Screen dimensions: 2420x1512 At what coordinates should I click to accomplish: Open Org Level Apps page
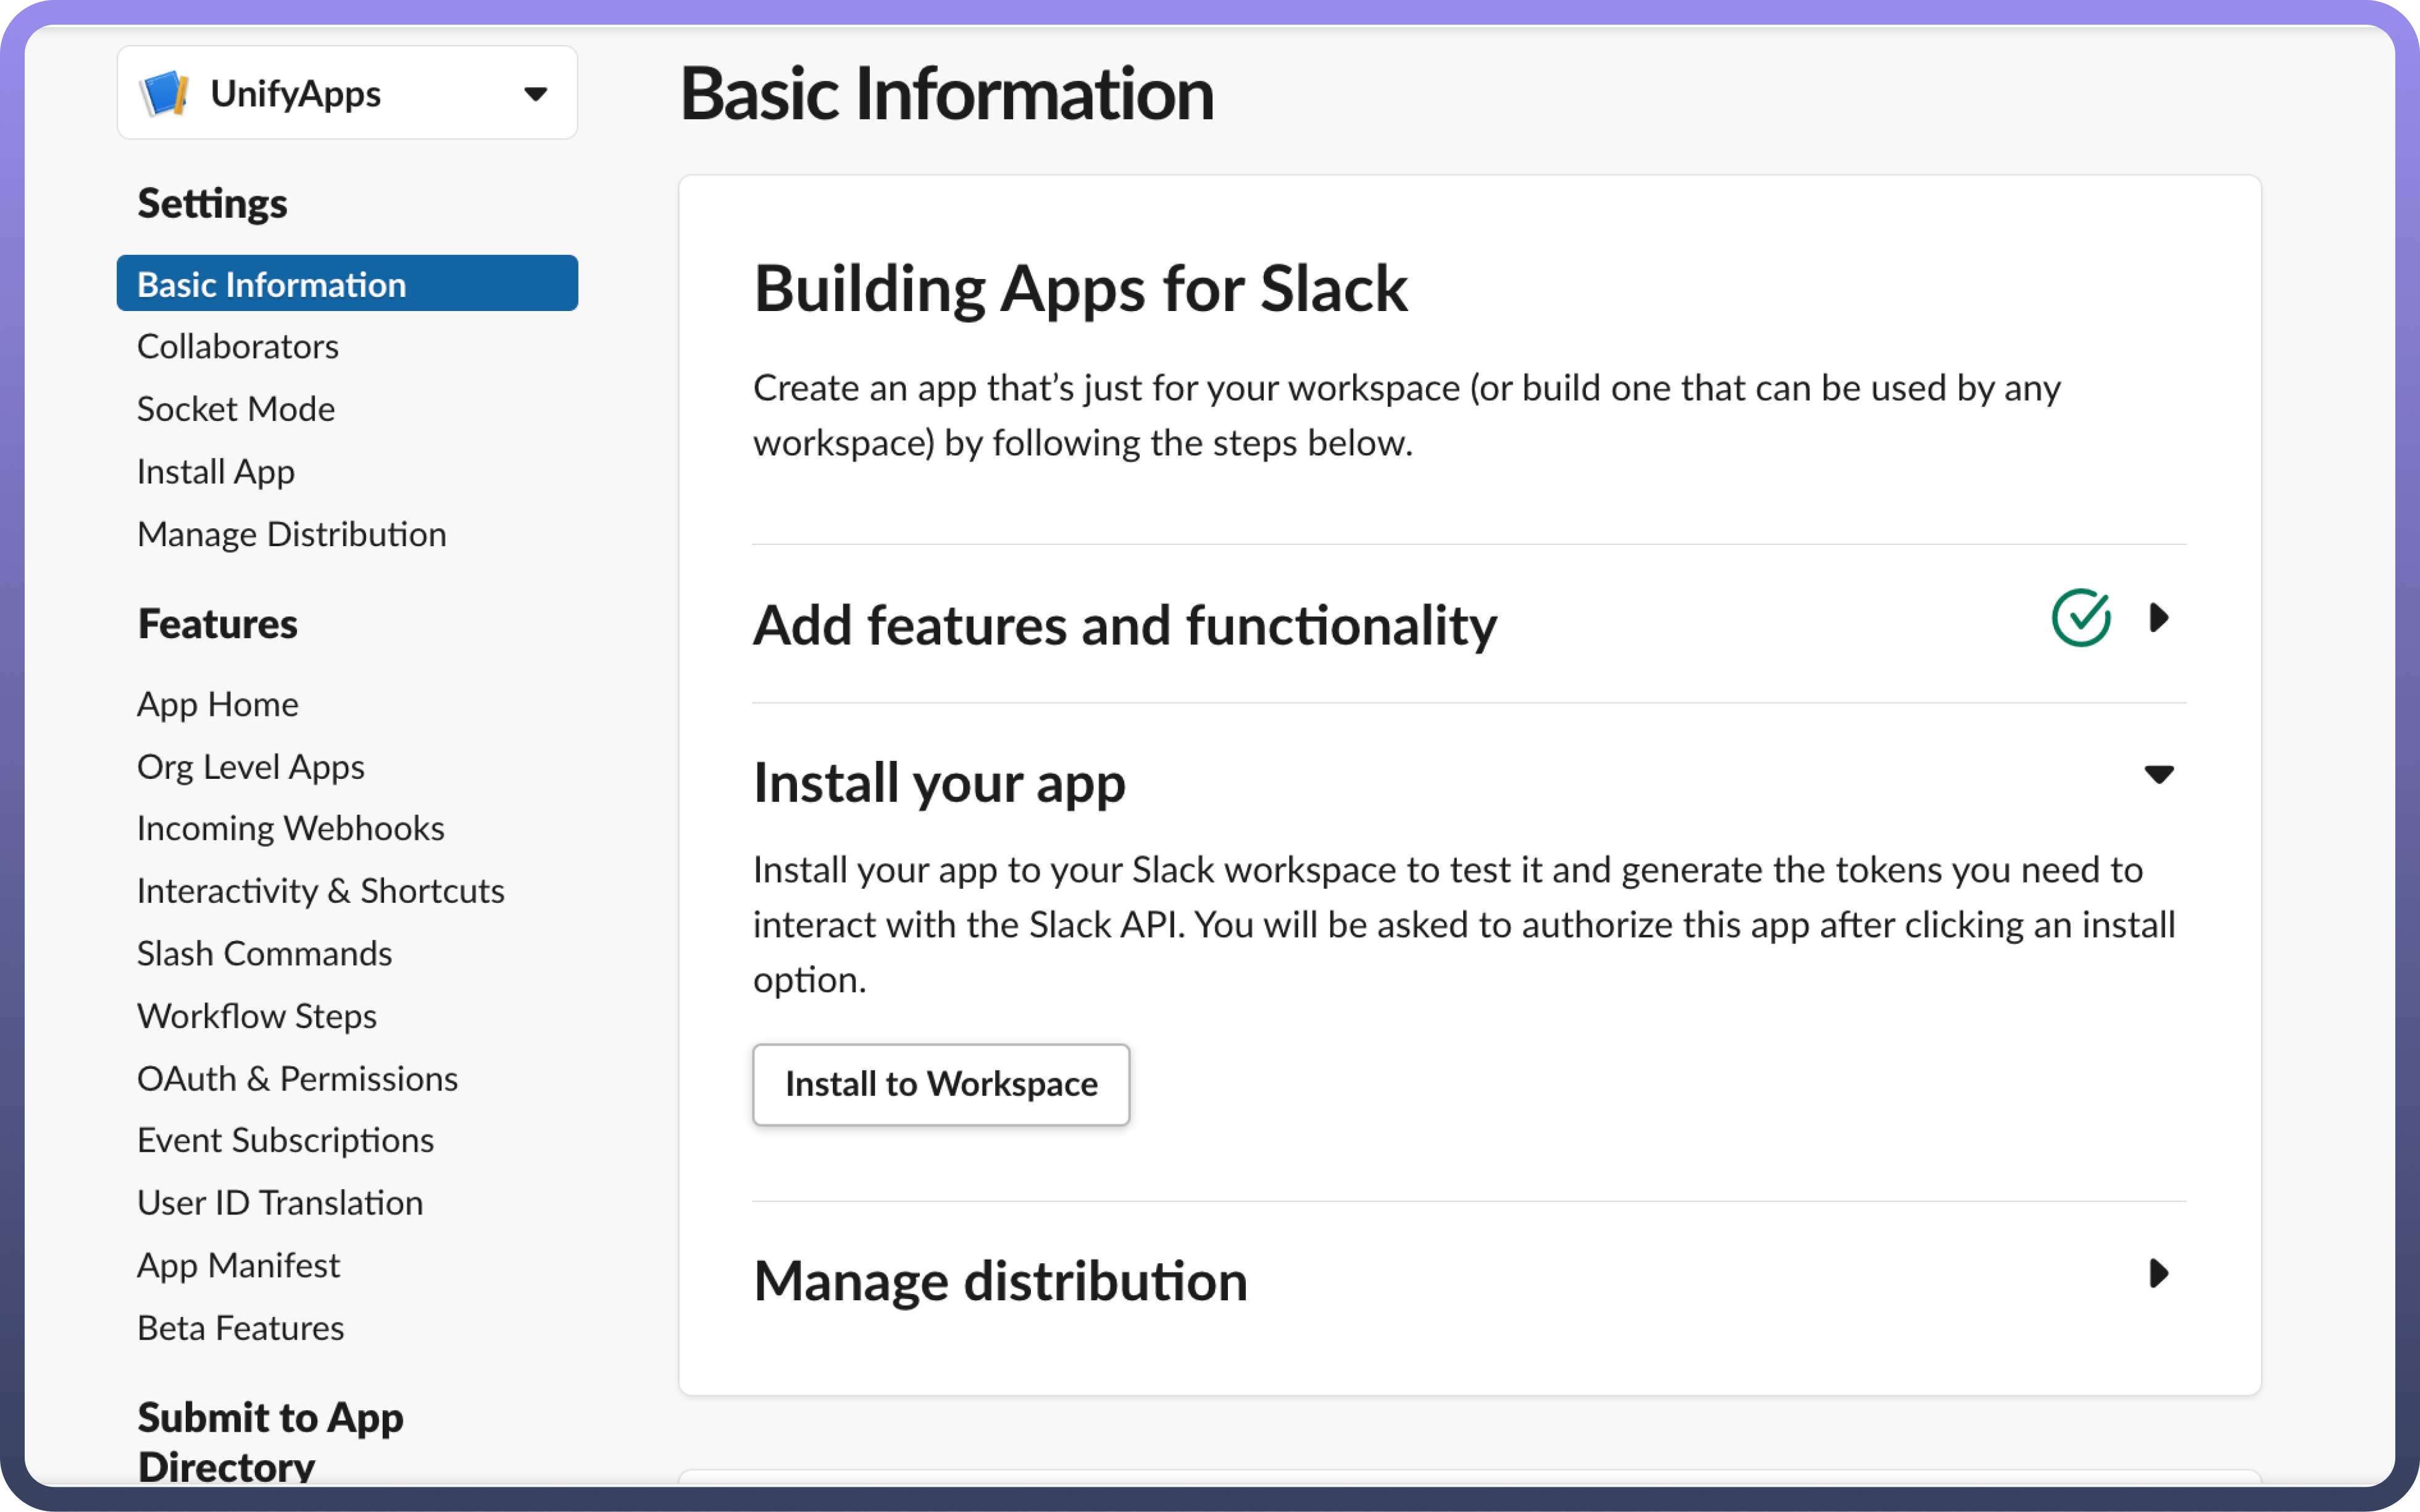click(x=250, y=767)
